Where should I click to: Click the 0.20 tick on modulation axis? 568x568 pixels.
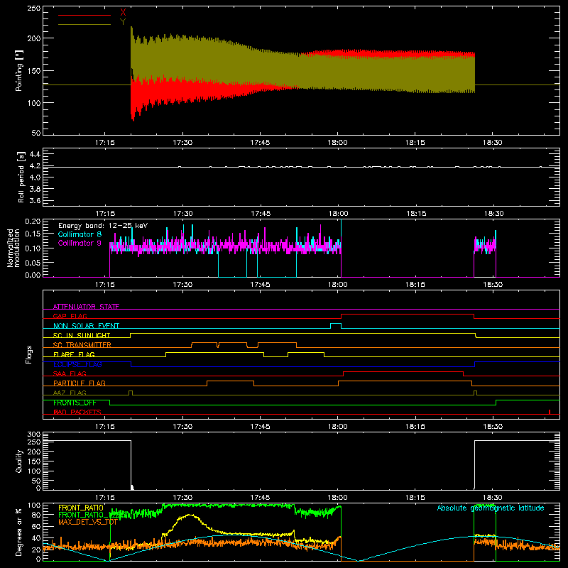(x=33, y=222)
